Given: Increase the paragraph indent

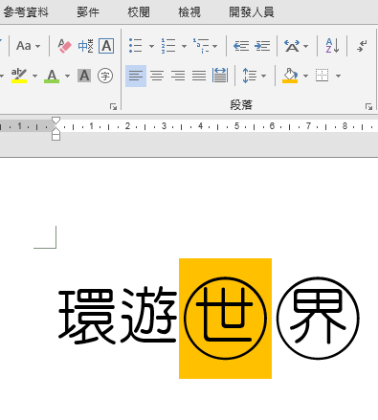Looking at the screenshot, I should click(262, 46).
